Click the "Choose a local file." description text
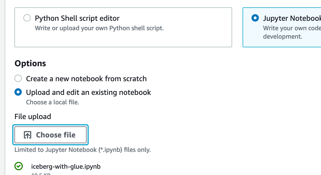The width and height of the screenshot is (321, 175). pos(52,102)
